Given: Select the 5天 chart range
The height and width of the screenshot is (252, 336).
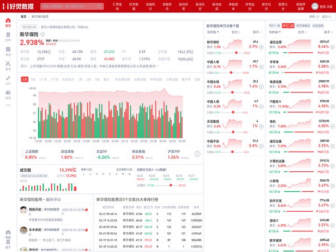Looking at the screenshot, I should 33,79.
